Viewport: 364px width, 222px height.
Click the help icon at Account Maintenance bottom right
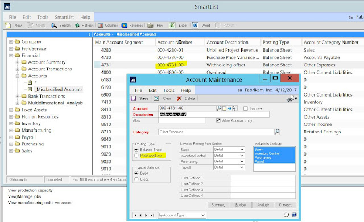click(294, 215)
